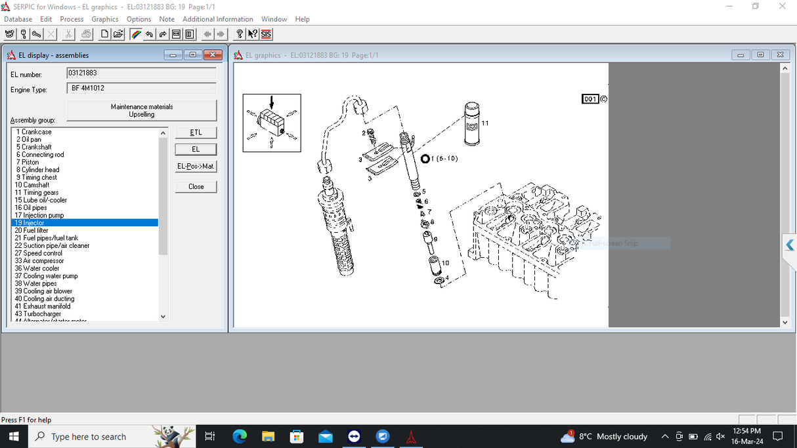Create a new document via toolbar icon
This screenshot has height=448, width=797.
click(104, 34)
